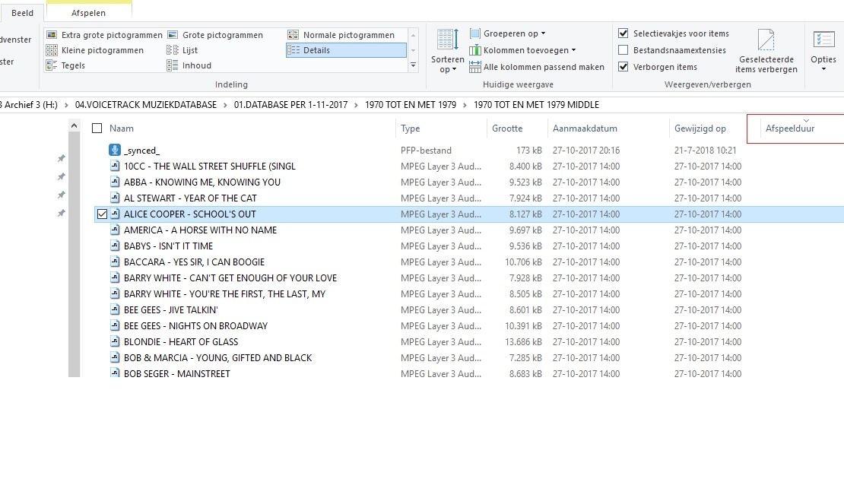The image size is (844, 479).
Task: Click Geselecteerde items verbergen icon
Action: [766, 40]
